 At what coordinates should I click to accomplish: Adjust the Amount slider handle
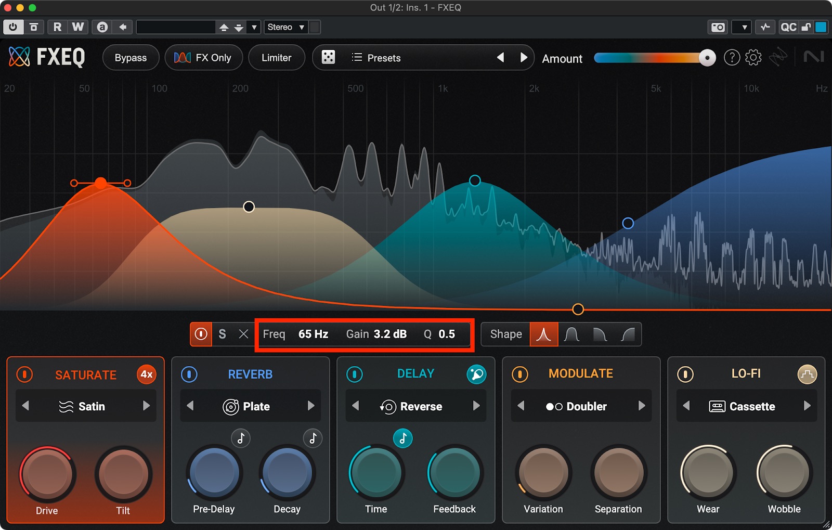tap(707, 58)
